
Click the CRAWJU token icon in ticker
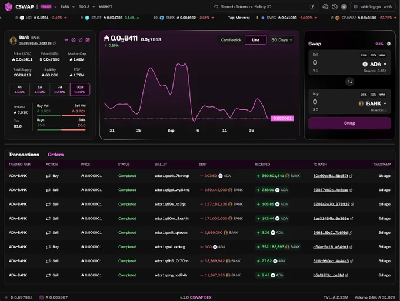337,18
